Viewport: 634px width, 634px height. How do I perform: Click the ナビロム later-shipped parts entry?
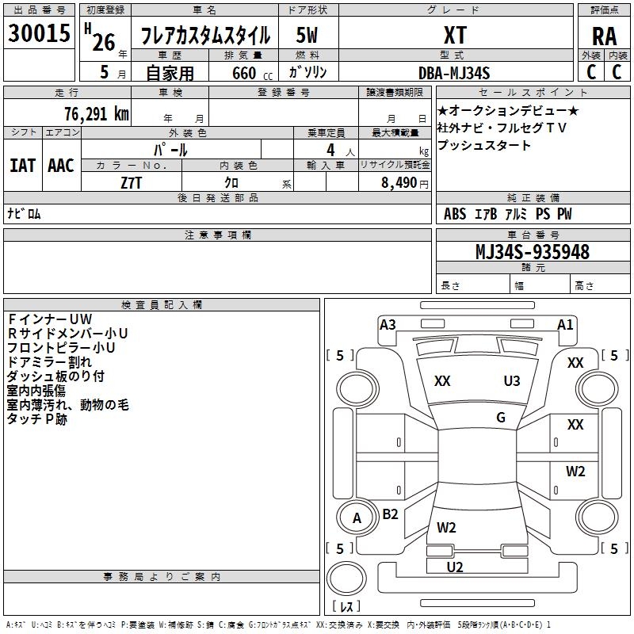25,213
